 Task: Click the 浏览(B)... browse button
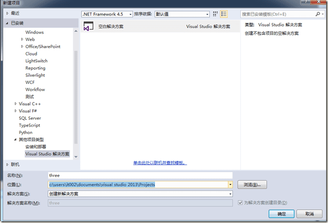pyautogui.click(x=252, y=184)
